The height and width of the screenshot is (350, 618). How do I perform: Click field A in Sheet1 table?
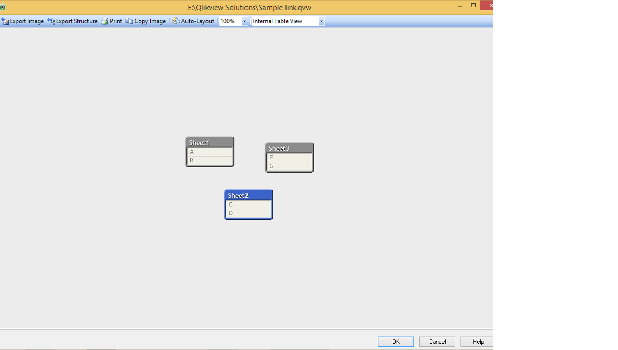[210, 152]
